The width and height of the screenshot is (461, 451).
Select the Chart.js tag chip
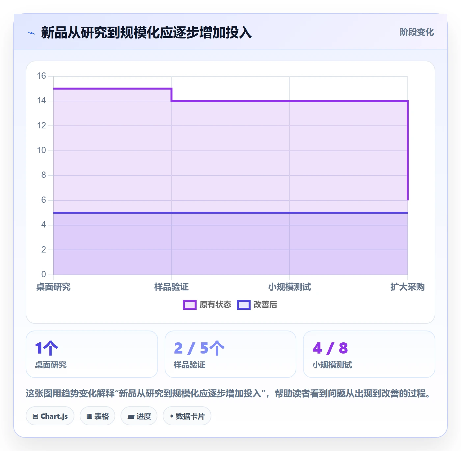50,416
